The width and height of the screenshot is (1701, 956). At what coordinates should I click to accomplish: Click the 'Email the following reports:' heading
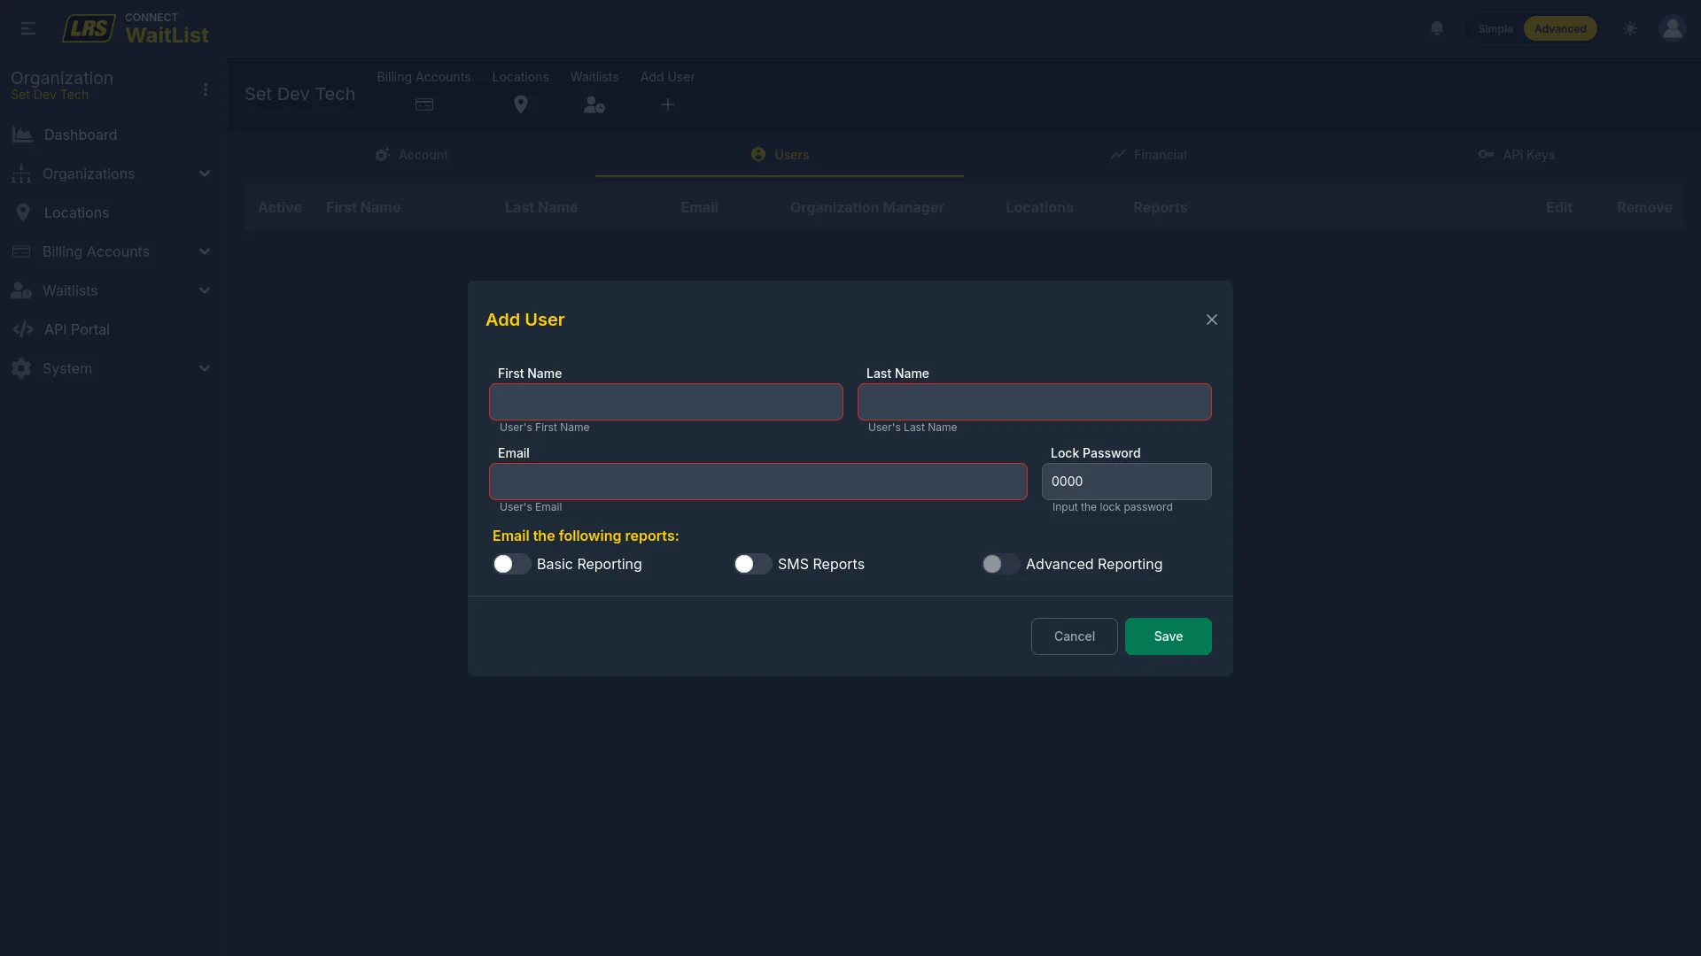tap(586, 536)
